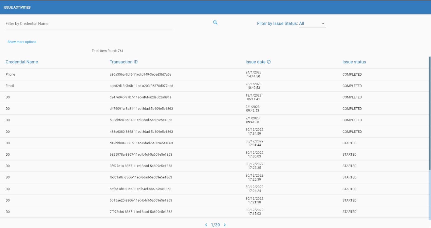Select the Phone credential row
This screenshot has width=431, height=228.
[214, 74]
